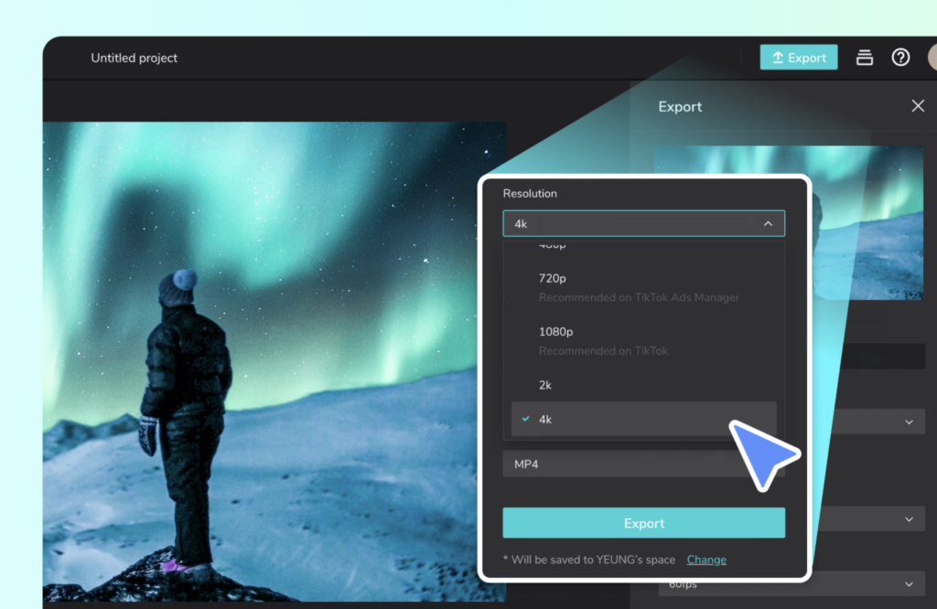
Task: Choose 1080p recommended on TikTok
Action: (x=556, y=332)
